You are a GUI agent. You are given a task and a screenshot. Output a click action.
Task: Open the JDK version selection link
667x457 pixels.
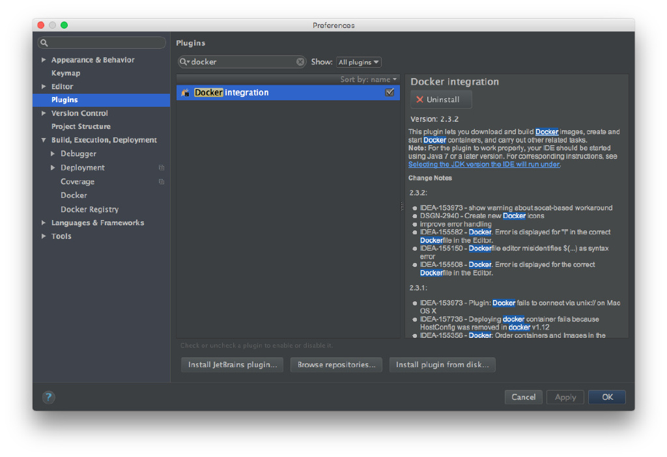[x=483, y=165]
